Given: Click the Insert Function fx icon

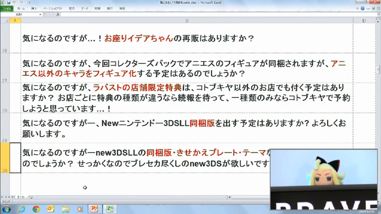Looking at the screenshot, I should tap(58, 15).
